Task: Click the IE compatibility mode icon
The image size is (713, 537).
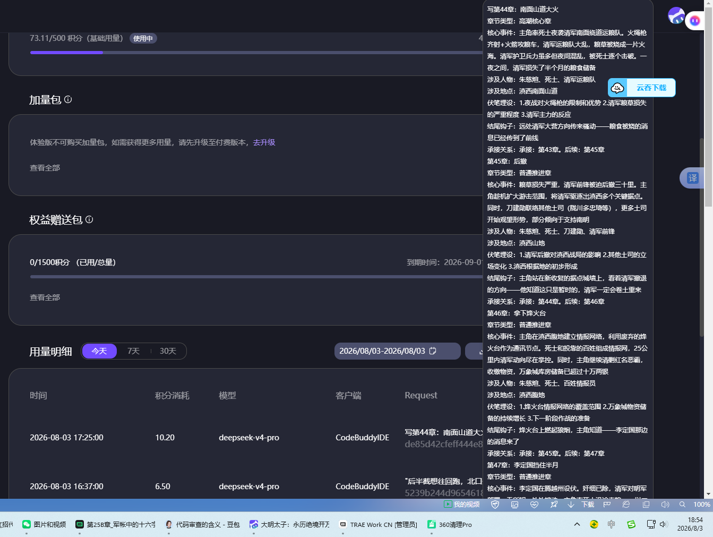Action: [626, 505]
